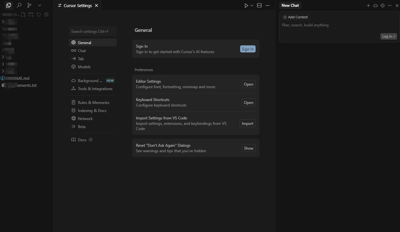Show chat history clock icon
Viewport: 400px width, 232px height.
pos(383,5)
